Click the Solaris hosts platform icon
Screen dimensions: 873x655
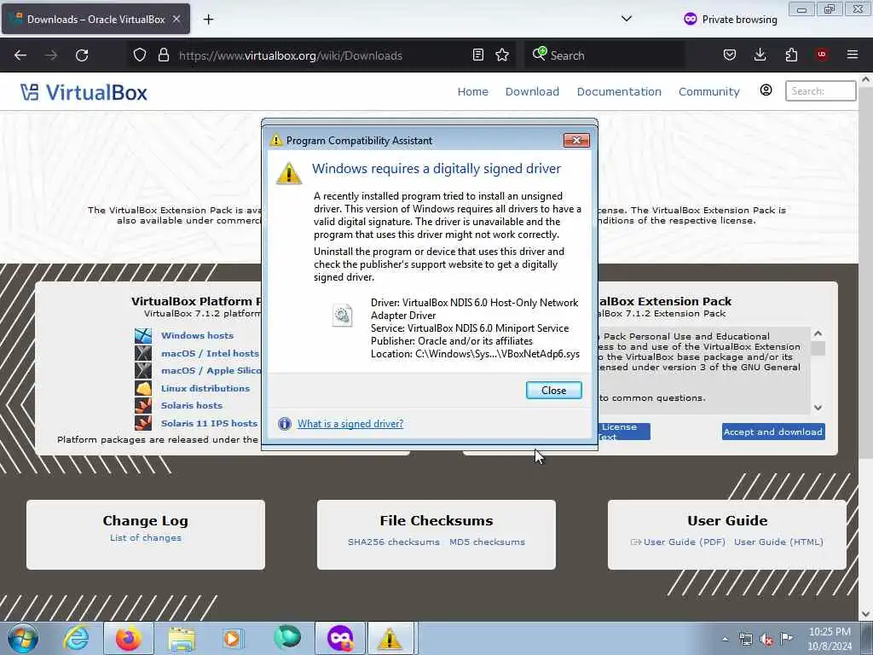143,405
